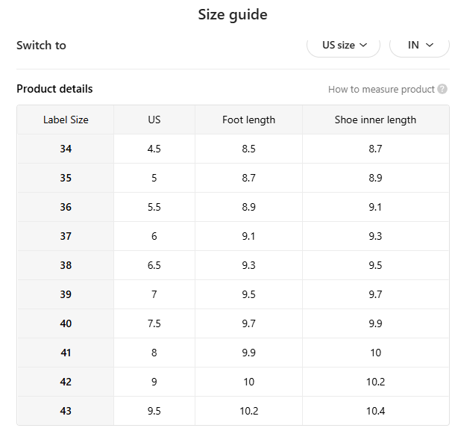Expand the IN unit dropdown

click(421, 46)
